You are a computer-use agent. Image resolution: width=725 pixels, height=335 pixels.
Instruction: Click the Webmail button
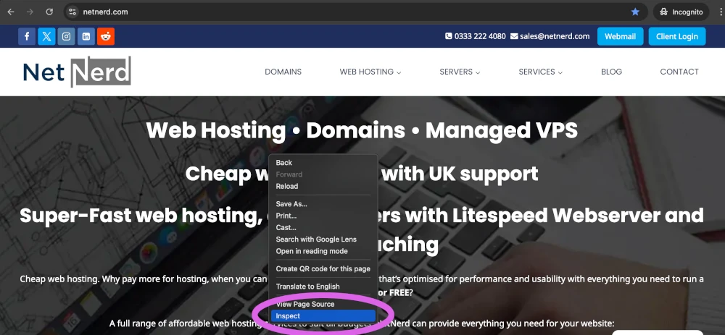pos(620,36)
